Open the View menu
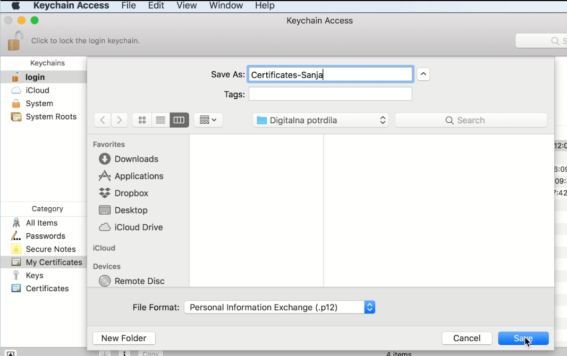567x356 pixels. 186,5
